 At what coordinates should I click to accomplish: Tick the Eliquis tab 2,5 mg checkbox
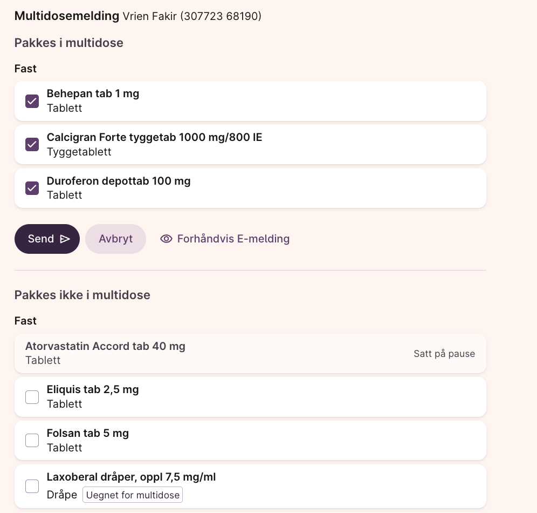click(x=32, y=397)
